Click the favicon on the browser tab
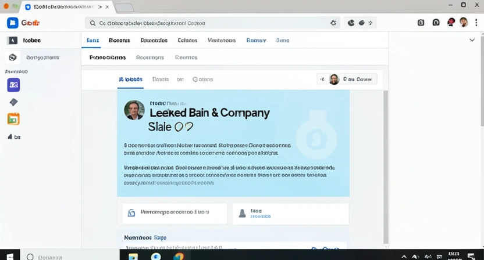This screenshot has height=260, width=484. tap(28, 7)
